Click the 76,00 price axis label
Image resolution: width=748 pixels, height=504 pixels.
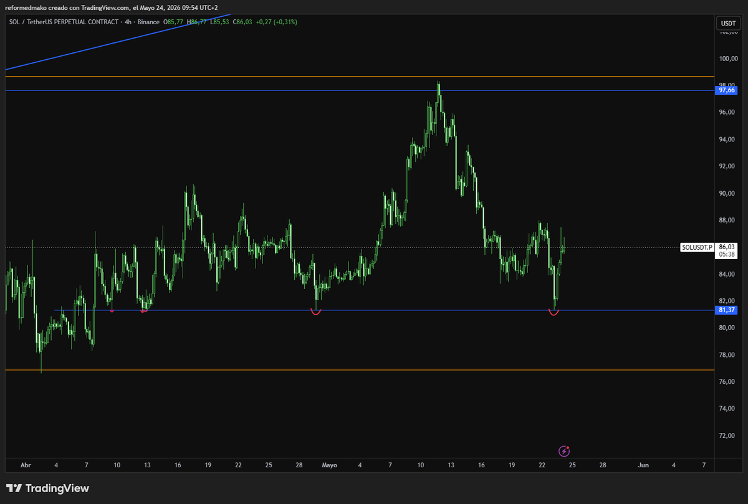727,382
